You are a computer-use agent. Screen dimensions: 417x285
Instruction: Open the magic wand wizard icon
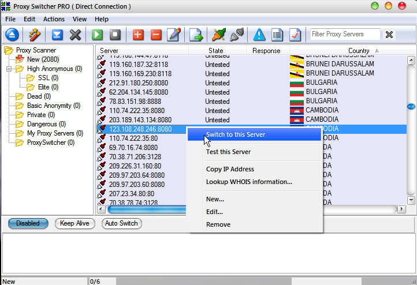(x=35, y=35)
